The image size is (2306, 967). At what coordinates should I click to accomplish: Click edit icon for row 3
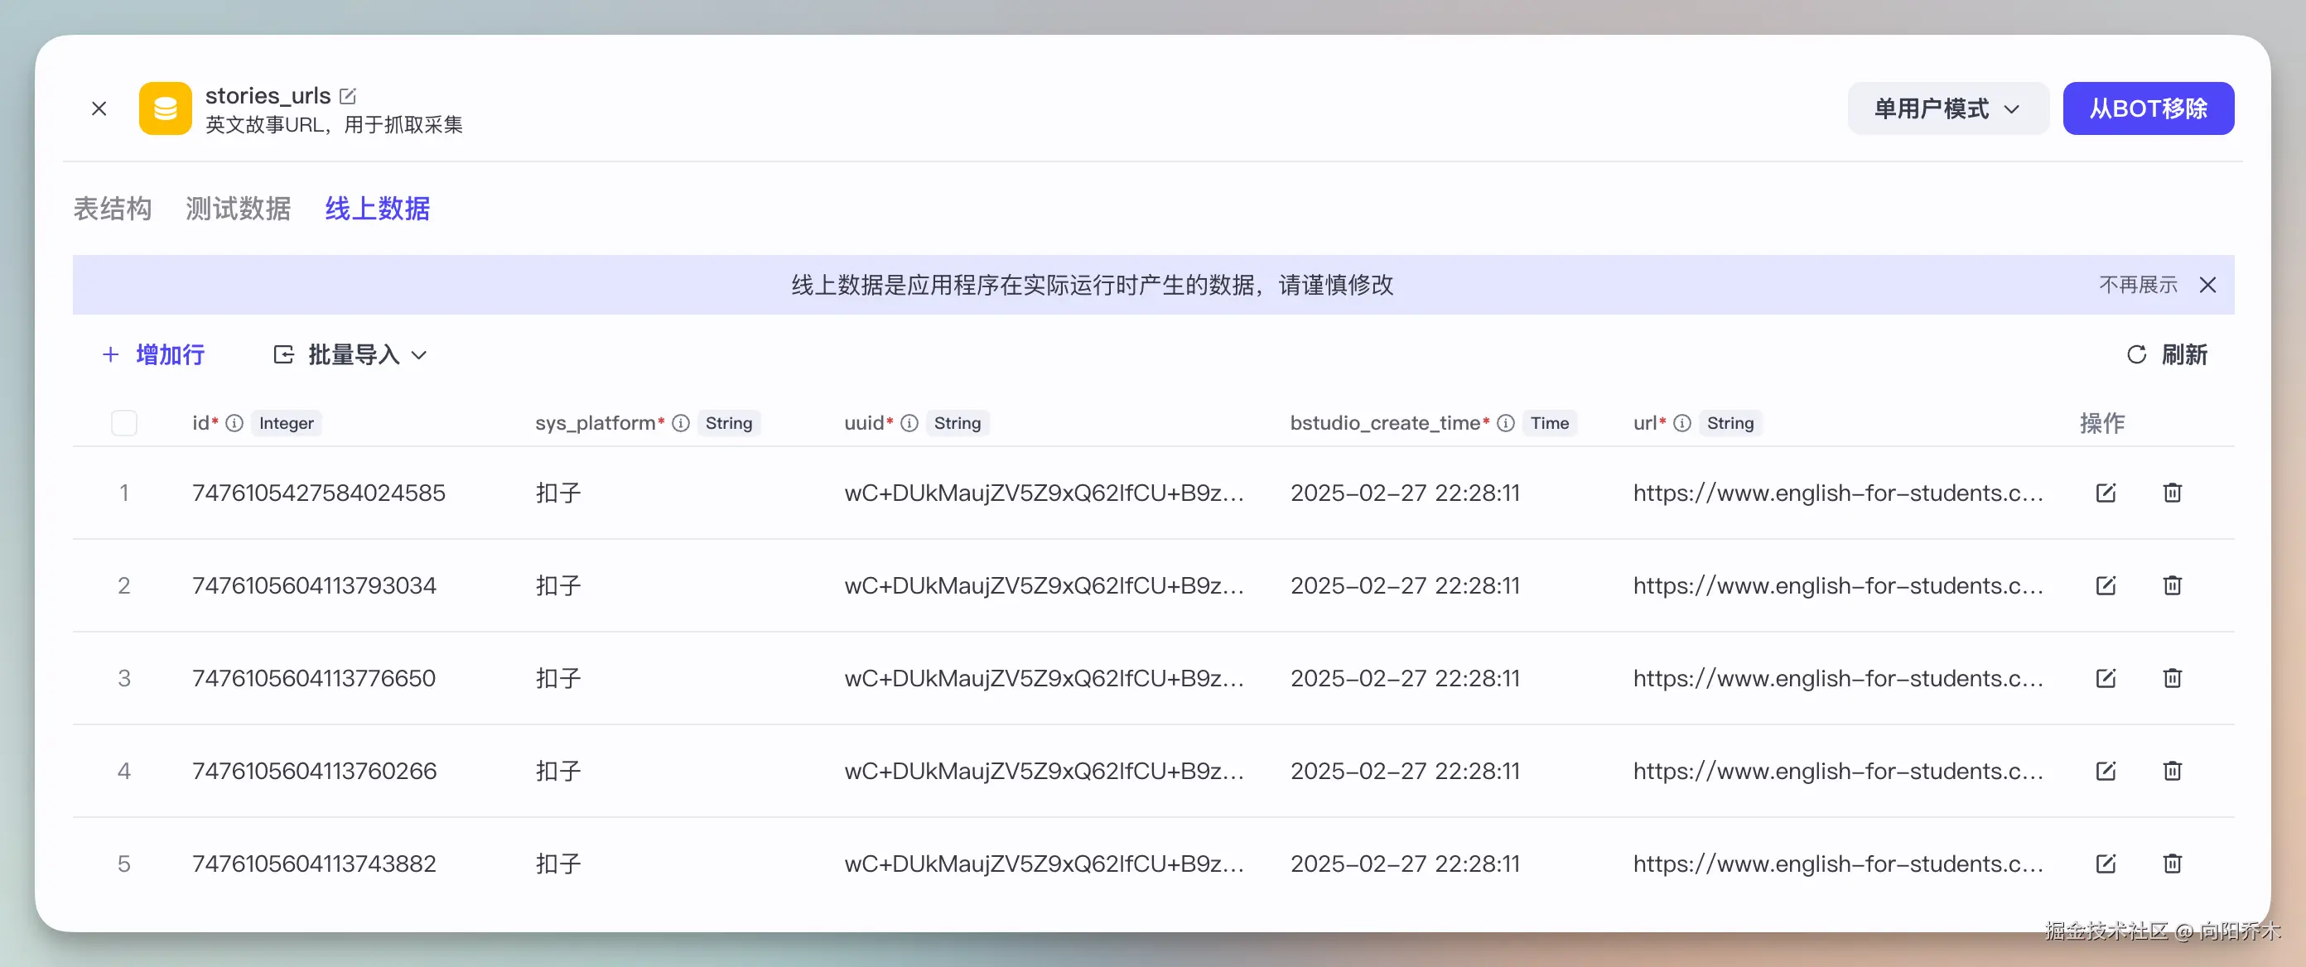pos(2106,678)
